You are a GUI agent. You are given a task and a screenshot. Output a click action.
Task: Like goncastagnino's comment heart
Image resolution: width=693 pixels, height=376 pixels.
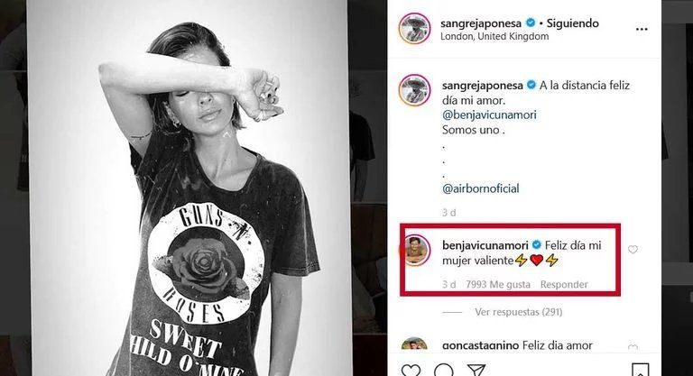click(633, 347)
